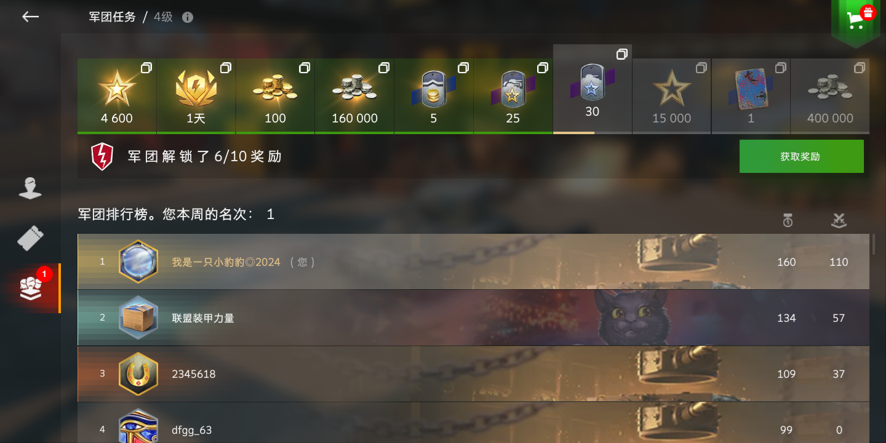Viewport: 886px width, 443px height.
Task: Click the leaderboard scrollbar on the right edge
Action: 874,244
